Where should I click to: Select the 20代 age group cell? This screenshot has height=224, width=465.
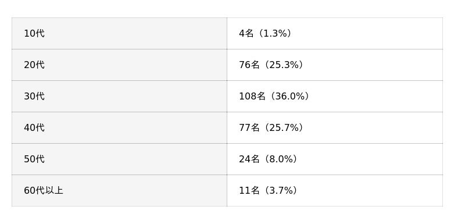click(119, 65)
